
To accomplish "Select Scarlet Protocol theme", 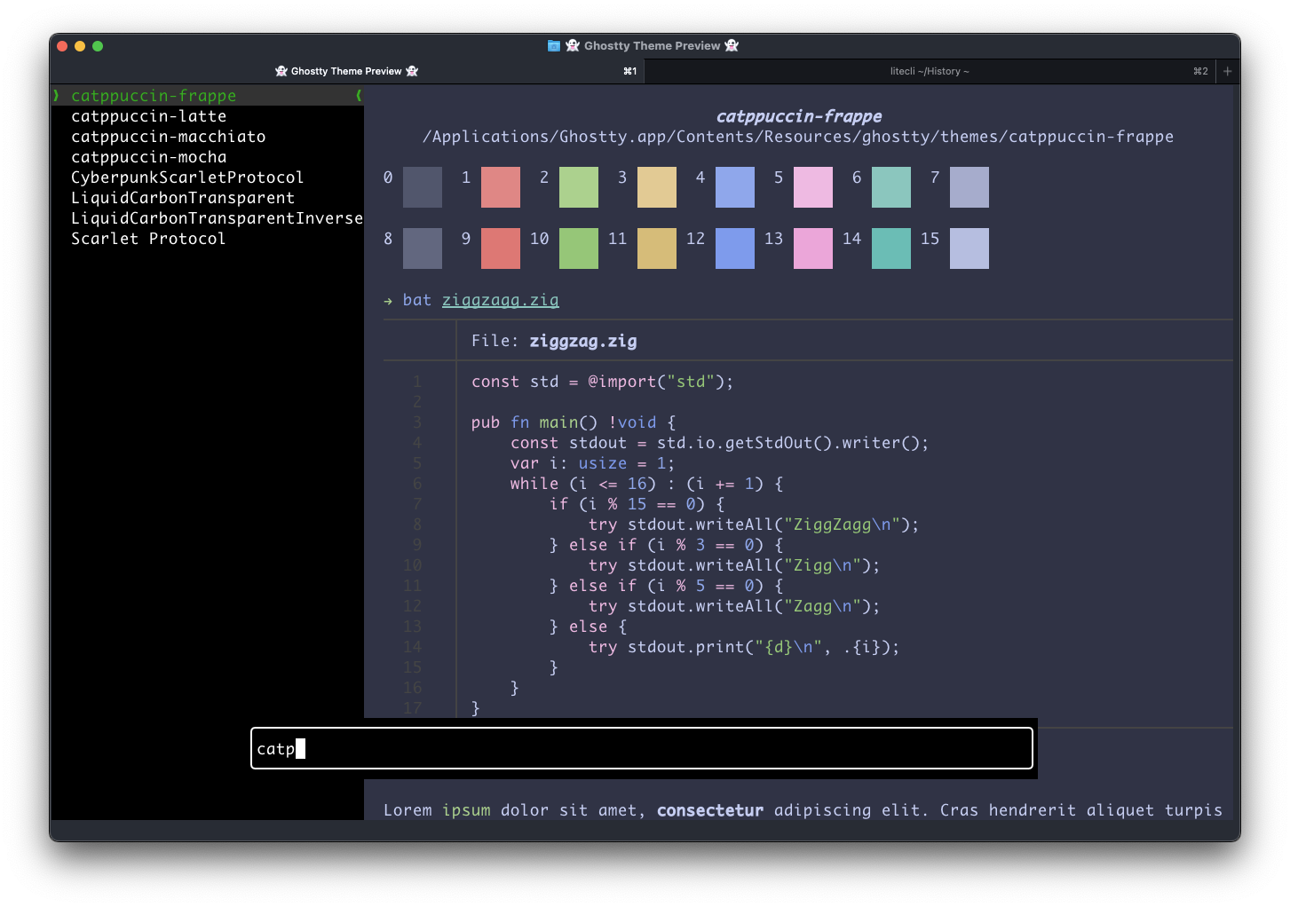I will coord(148,239).
